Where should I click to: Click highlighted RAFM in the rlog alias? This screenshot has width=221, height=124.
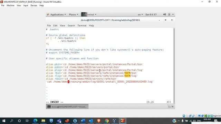pos(127,76)
